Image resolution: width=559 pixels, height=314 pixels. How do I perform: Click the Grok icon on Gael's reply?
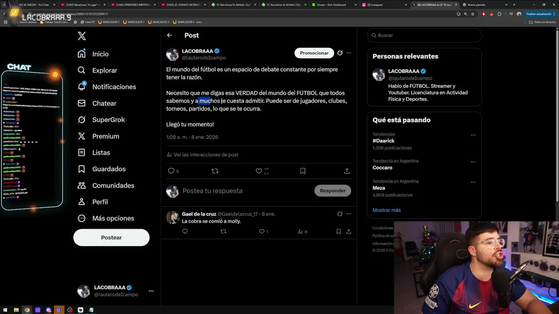coord(340,214)
